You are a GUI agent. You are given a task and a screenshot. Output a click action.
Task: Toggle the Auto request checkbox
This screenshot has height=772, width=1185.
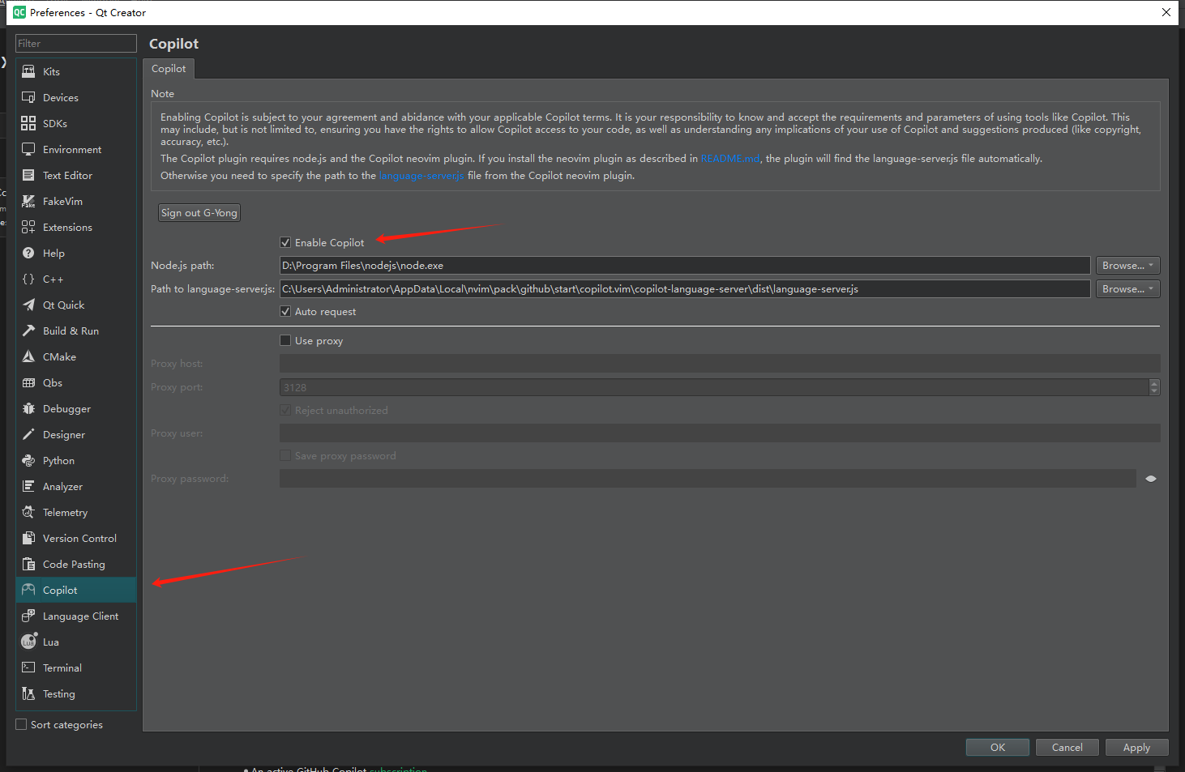coord(285,311)
